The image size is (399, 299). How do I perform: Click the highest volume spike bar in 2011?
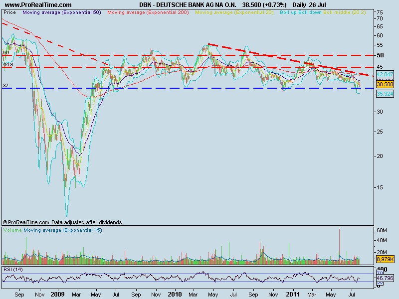click(x=339, y=247)
